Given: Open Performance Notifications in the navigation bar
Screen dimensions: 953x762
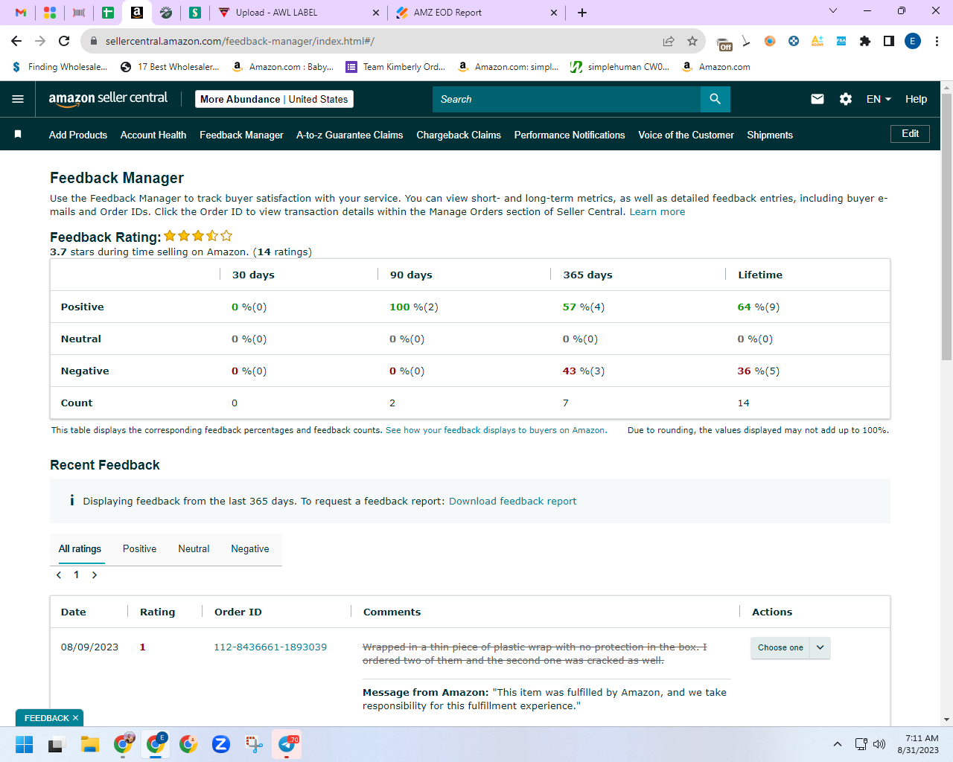Looking at the screenshot, I should pyautogui.click(x=570, y=135).
